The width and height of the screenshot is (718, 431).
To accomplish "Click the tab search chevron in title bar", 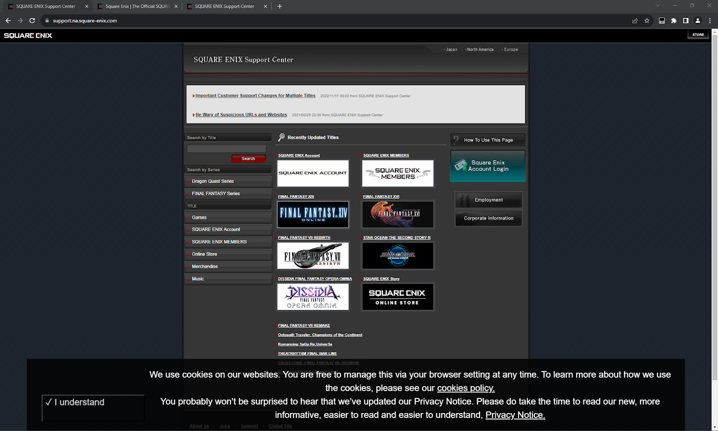I will [657, 5].
